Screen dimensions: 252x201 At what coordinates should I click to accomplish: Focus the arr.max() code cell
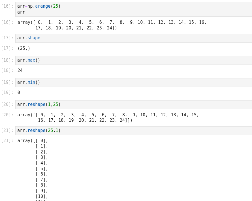point(133,60)
